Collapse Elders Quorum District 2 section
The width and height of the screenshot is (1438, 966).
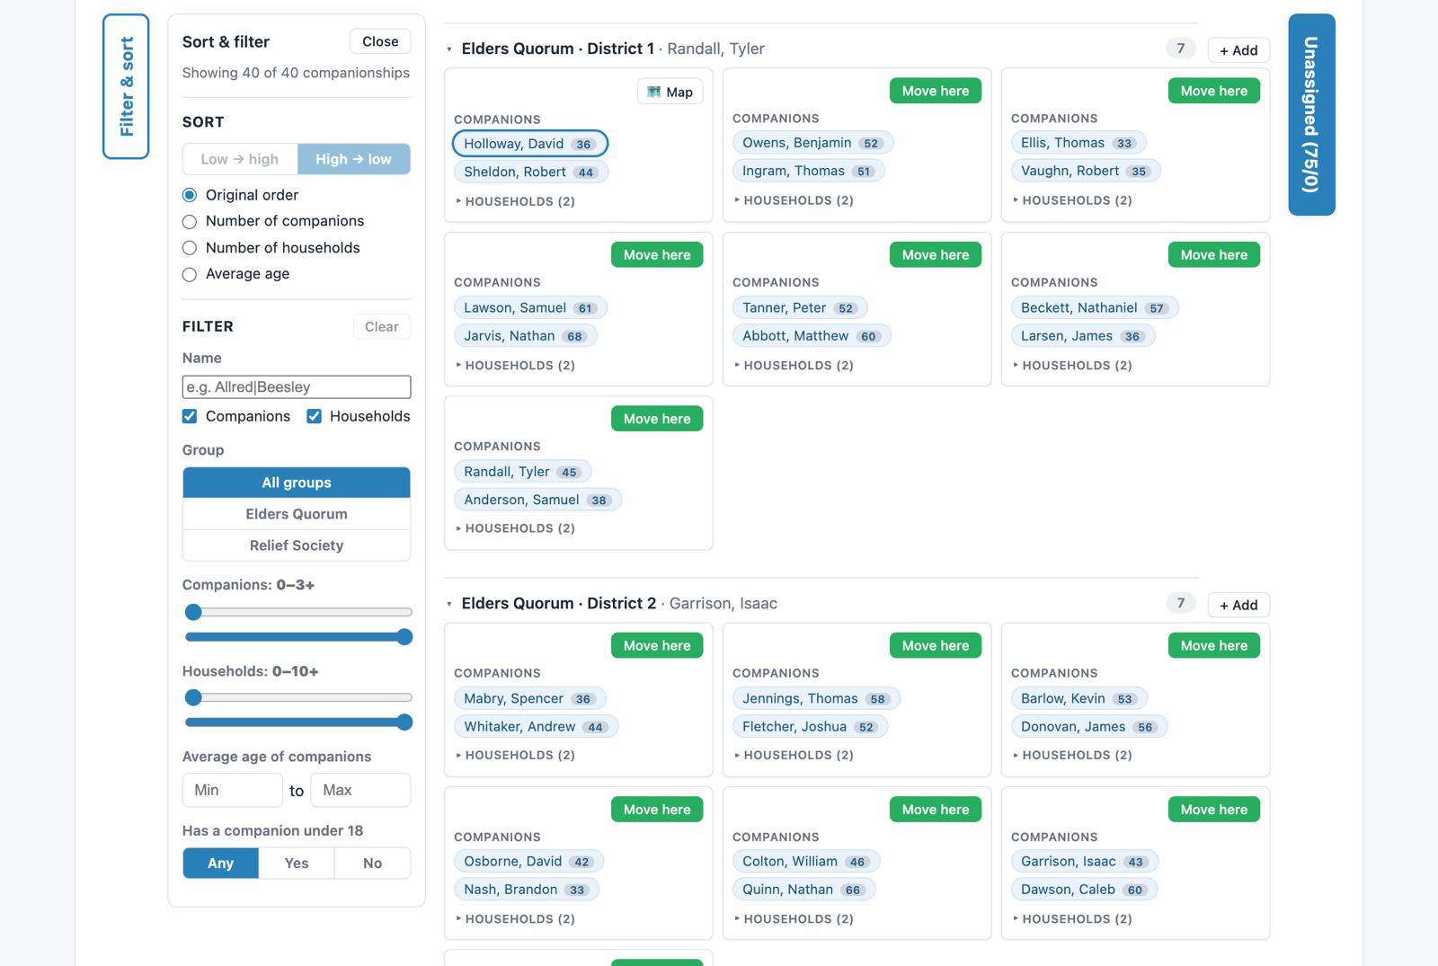[x=449, y=604]
